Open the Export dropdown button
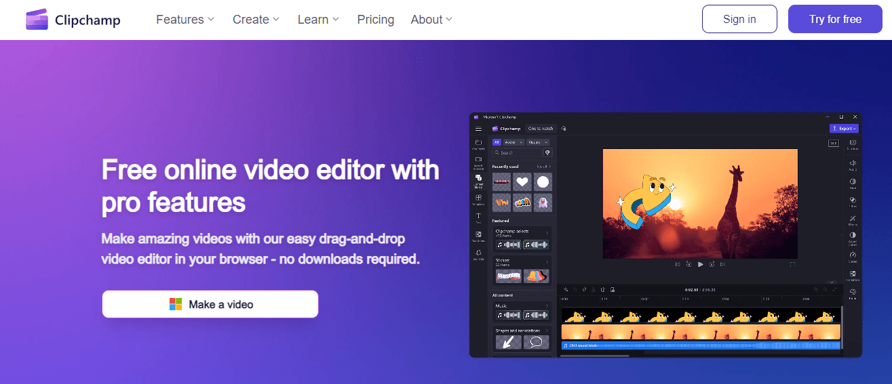This screenshot has height=384, width=892. click(844, 128)
